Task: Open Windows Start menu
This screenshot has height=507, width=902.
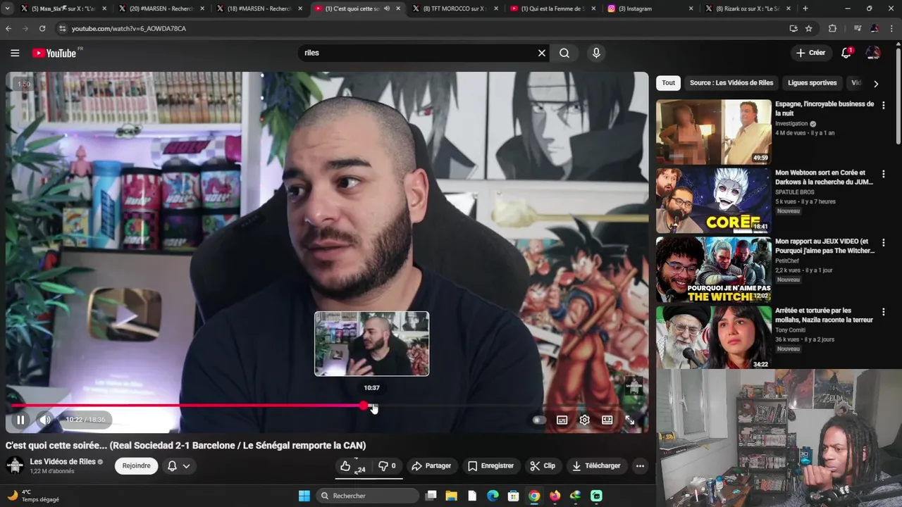Action: [x=304, y=496]
